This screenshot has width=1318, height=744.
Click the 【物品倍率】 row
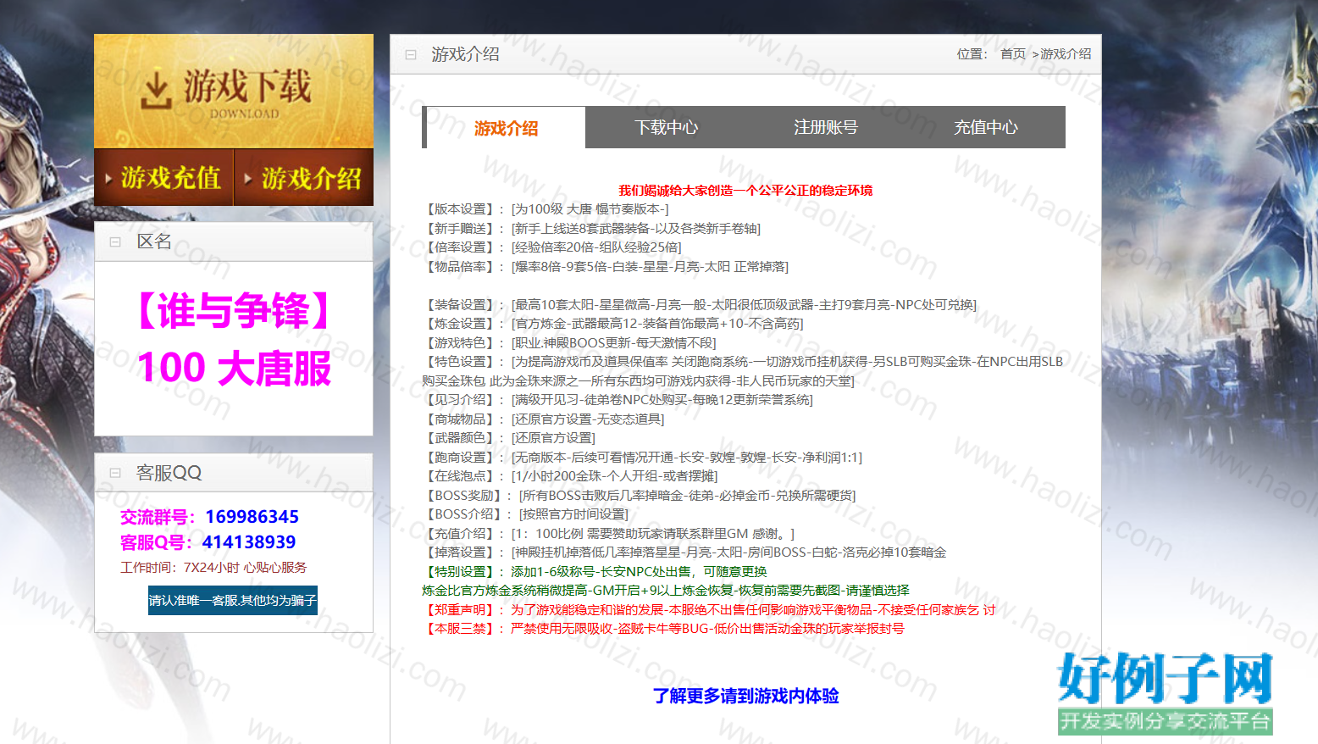click(x=605, y=267)
